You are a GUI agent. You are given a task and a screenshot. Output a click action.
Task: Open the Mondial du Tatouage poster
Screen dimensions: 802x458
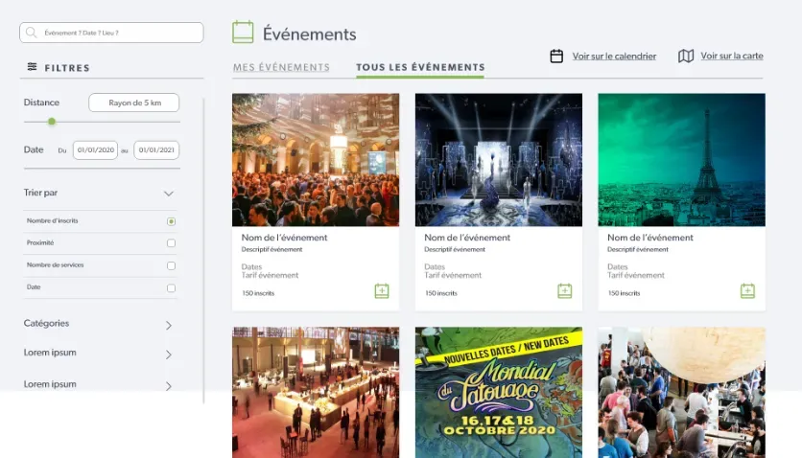pyautogui.click(x=499, y=393)
